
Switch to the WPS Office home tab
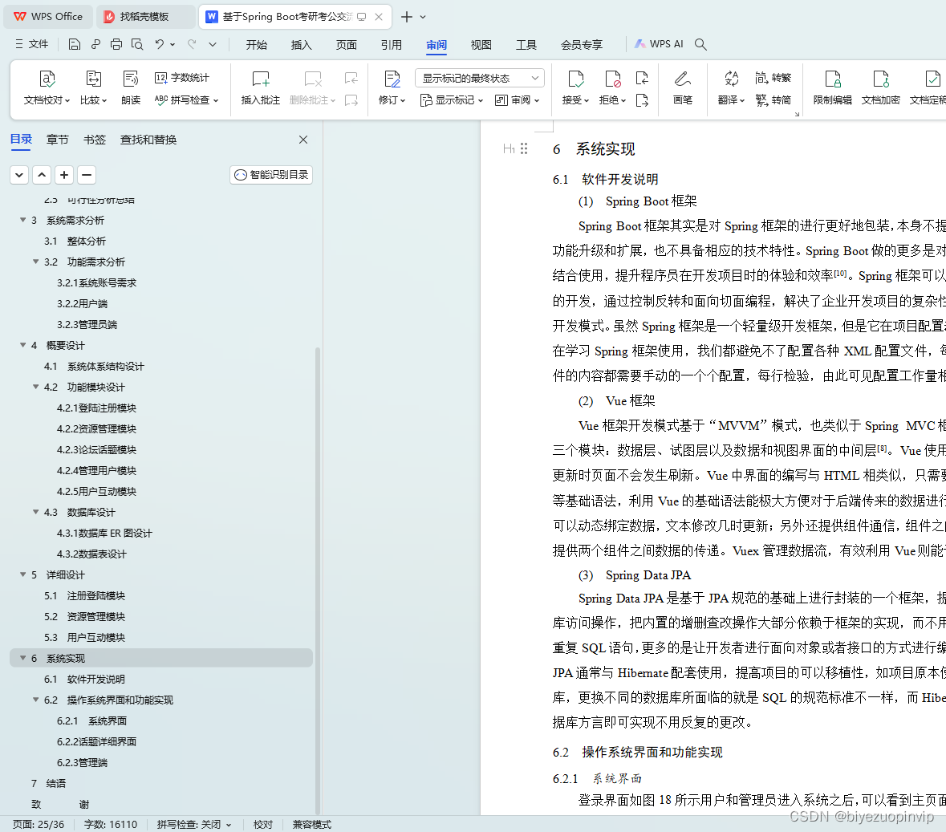point(49,17)
